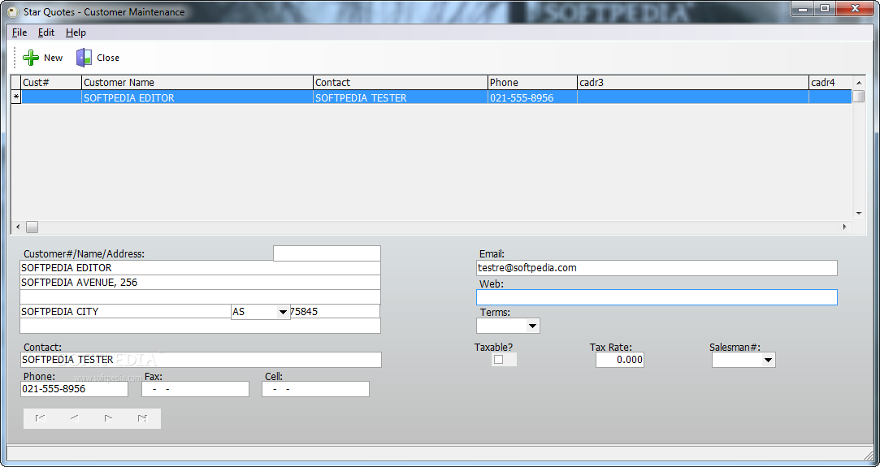Click the grid vertical scrollbar thumb
This screenshot has width=880, height=467.
click(x=859, y=96)
